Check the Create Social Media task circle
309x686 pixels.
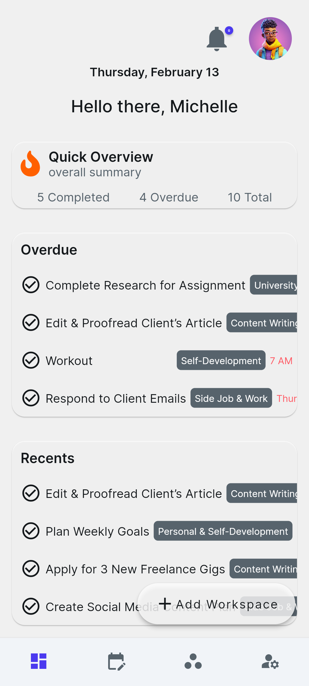[x=31, y=607]
